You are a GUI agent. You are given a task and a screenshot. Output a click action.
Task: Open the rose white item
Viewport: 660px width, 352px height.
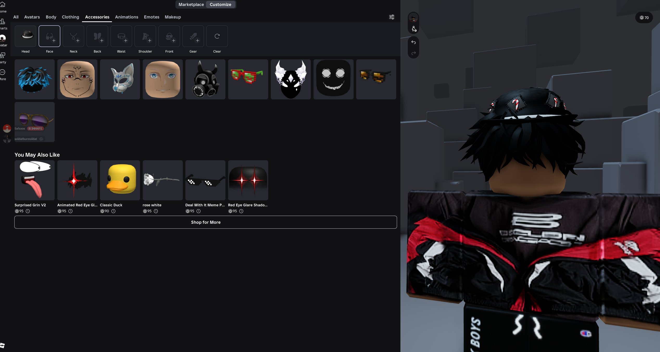point(163,180)
